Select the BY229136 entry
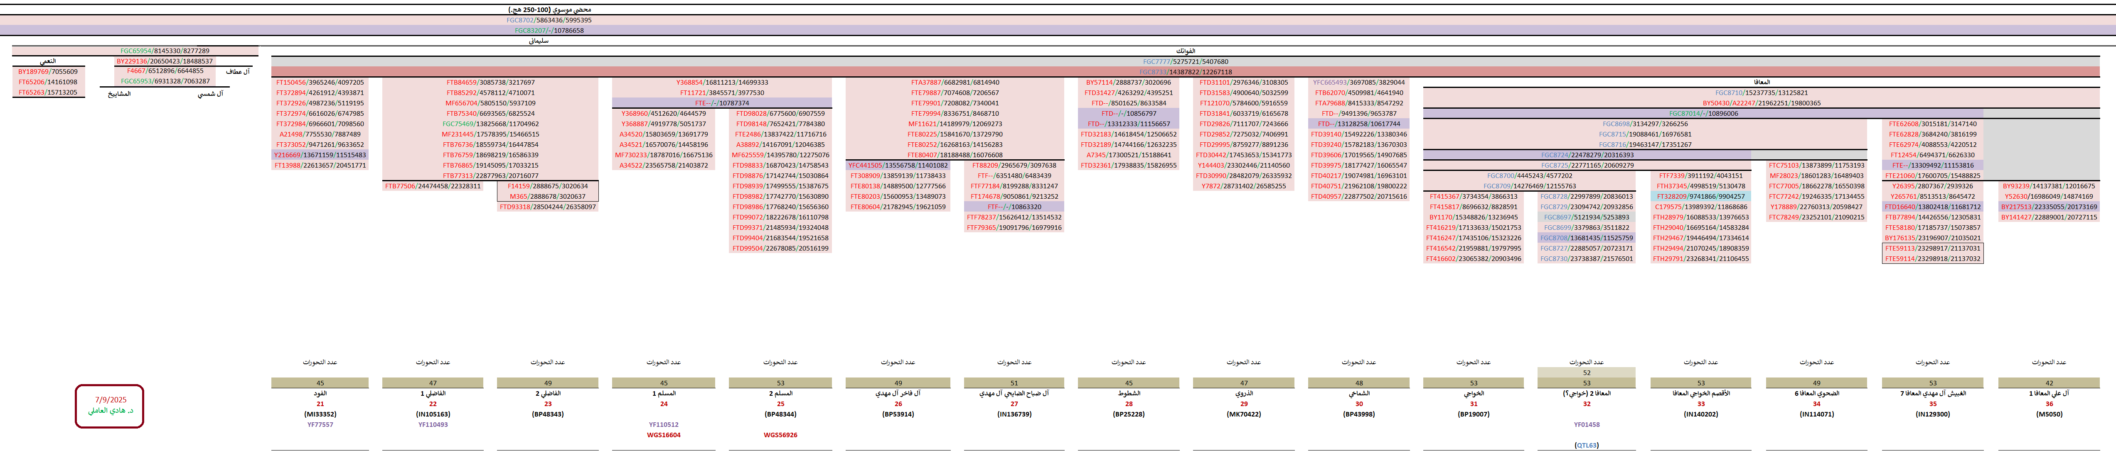This screenshot has height=453, width=2116. 164,61
